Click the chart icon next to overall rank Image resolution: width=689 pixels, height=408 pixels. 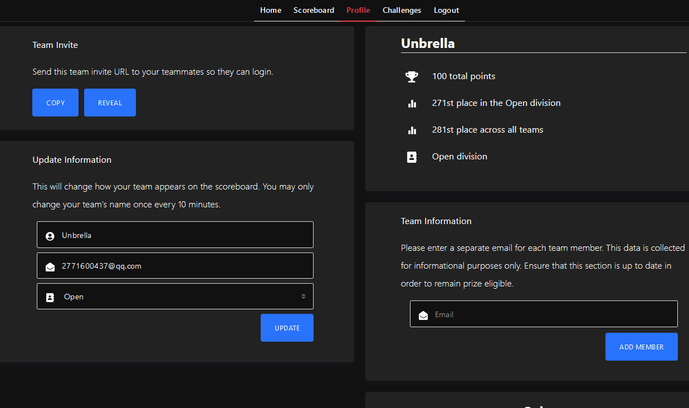[412, 130]
